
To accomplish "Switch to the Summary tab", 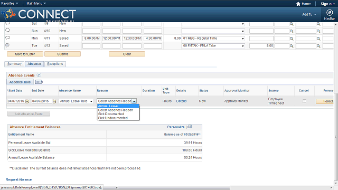I will pos(14,64).
